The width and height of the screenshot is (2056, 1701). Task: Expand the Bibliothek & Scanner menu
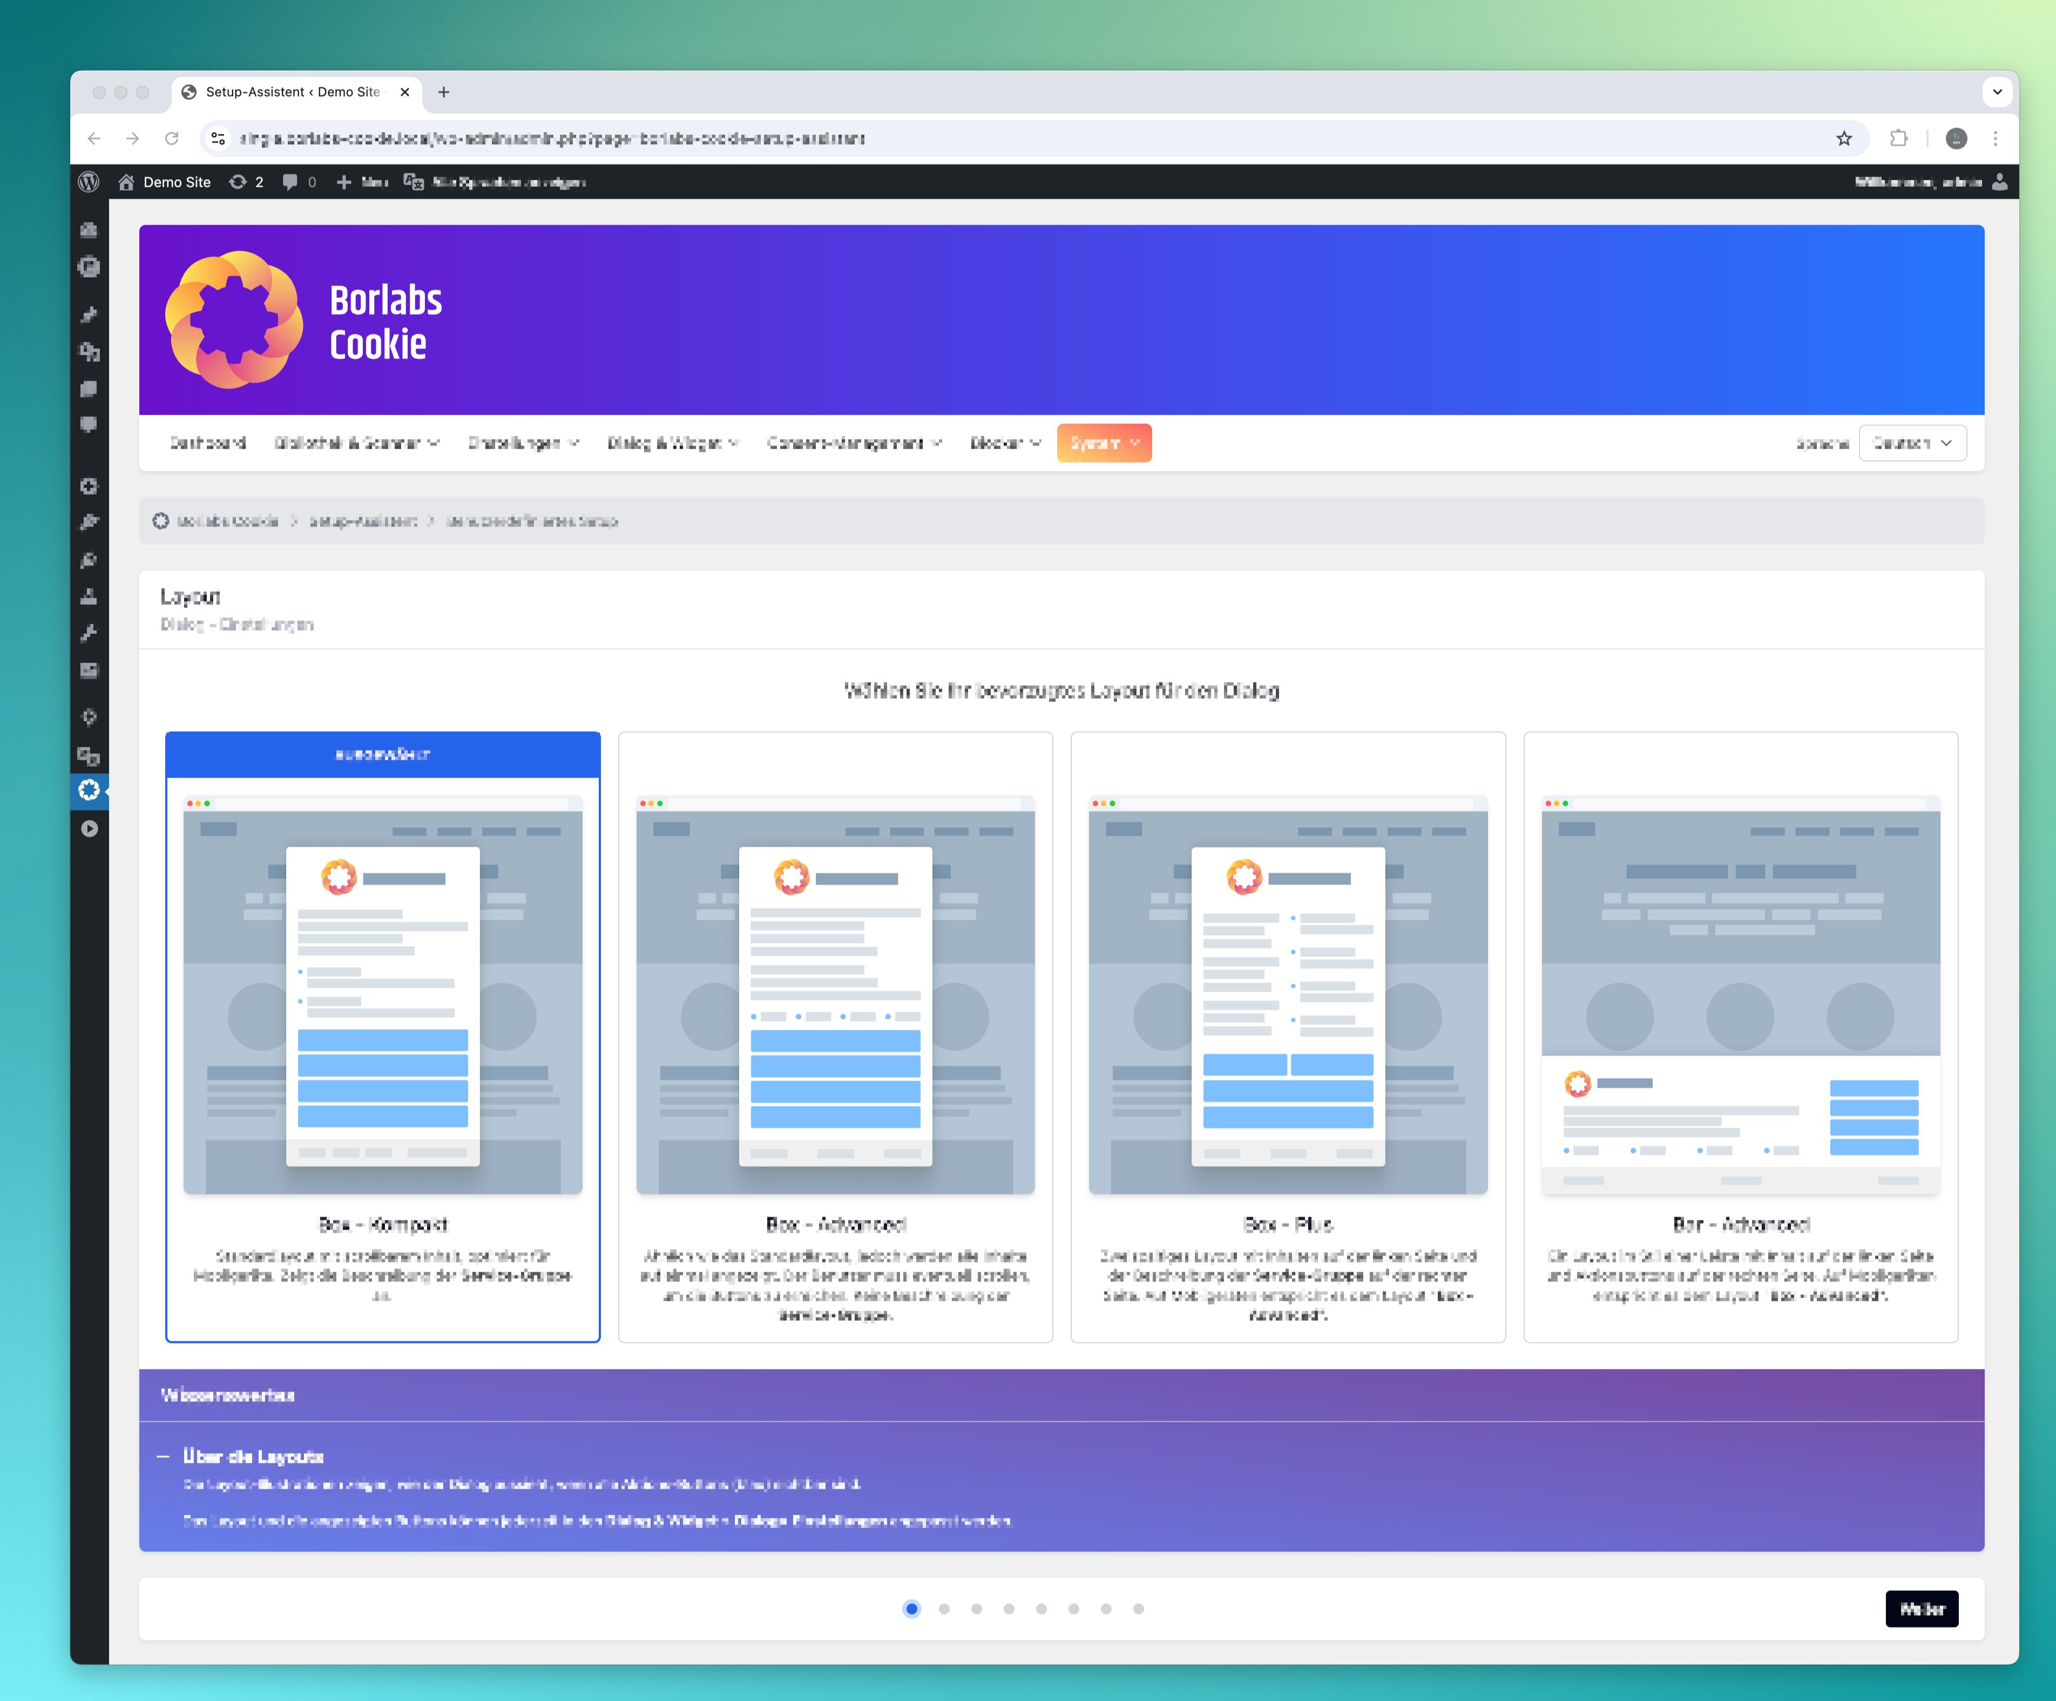(357, 444)
